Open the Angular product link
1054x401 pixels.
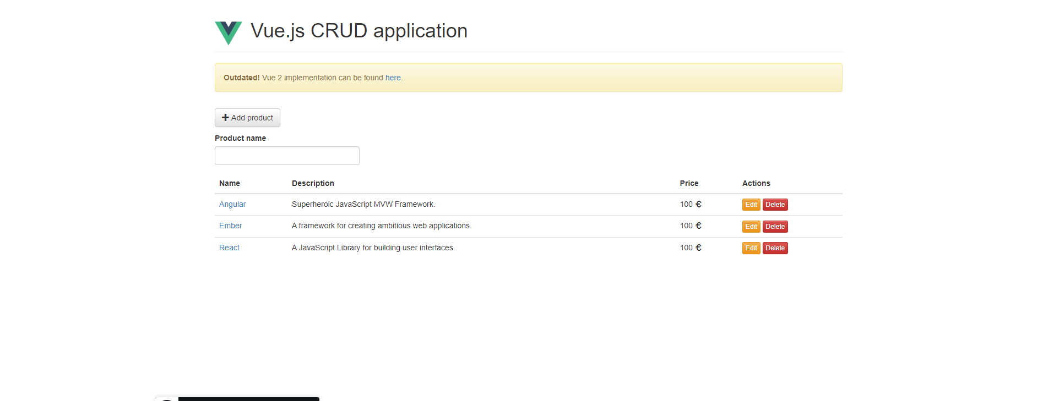click(x=232, y=204)
